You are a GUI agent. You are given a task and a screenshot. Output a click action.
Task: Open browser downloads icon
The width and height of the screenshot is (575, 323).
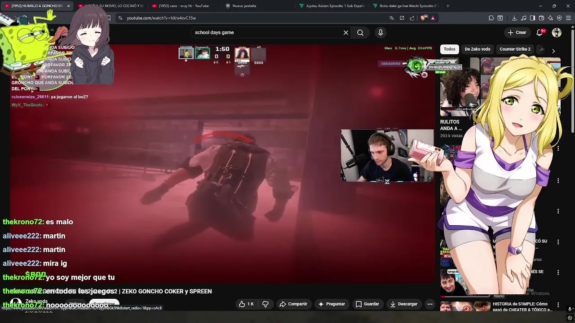point(514,18)
